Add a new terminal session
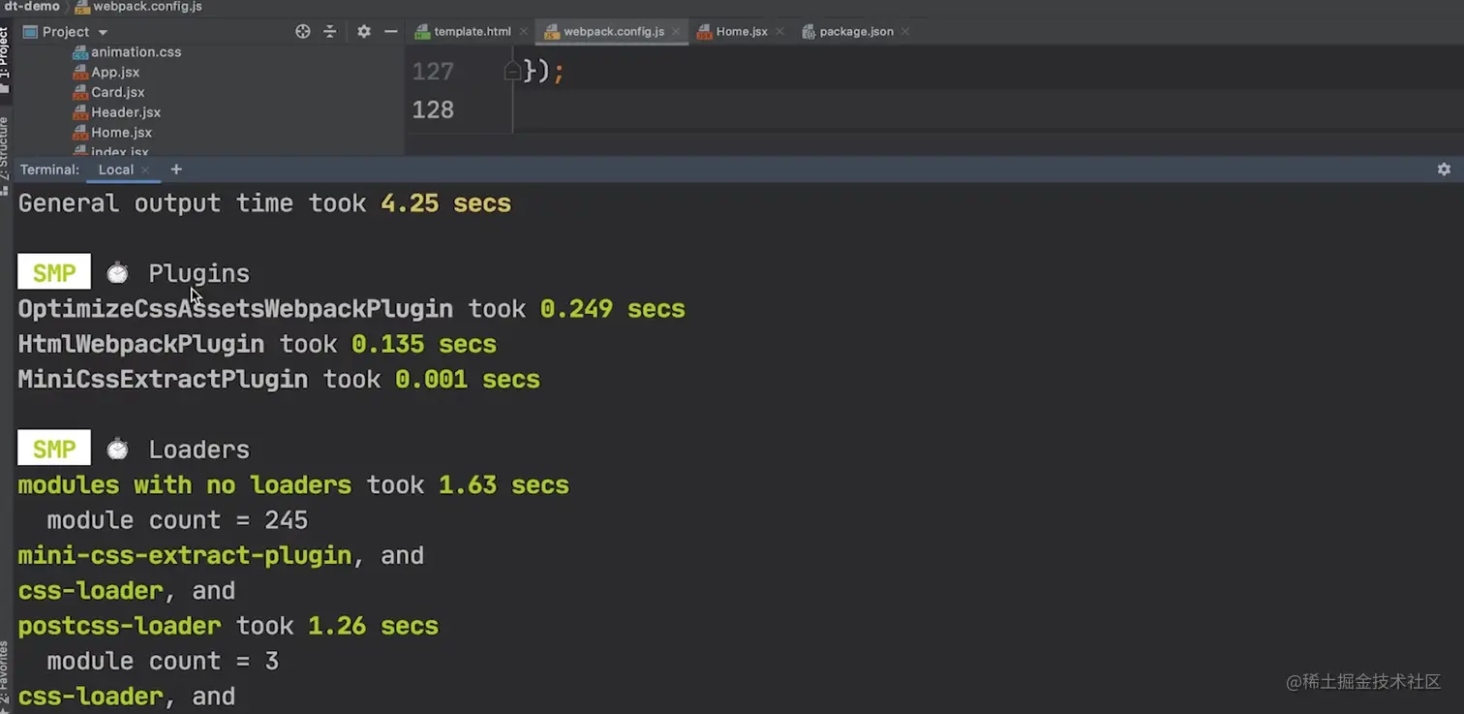Screen dimensions: 1464x714 pyautogui.click(x=176, y=170)
